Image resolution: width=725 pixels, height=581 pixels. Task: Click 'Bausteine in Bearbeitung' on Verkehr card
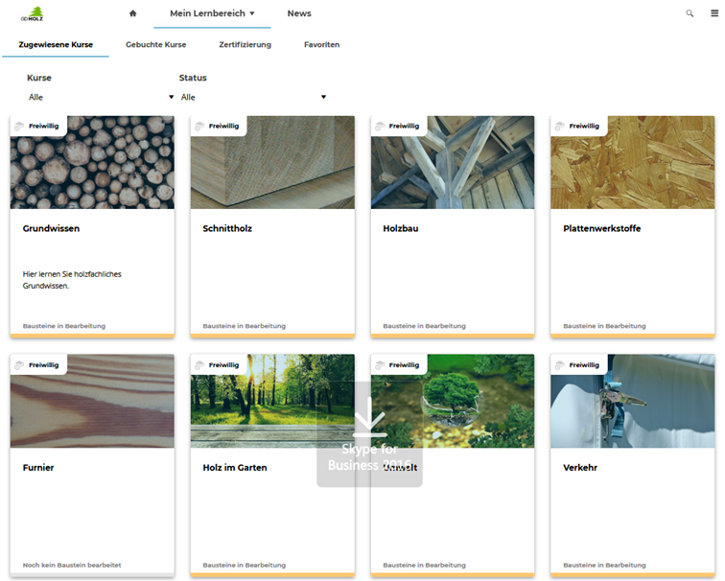pos(604,565)
